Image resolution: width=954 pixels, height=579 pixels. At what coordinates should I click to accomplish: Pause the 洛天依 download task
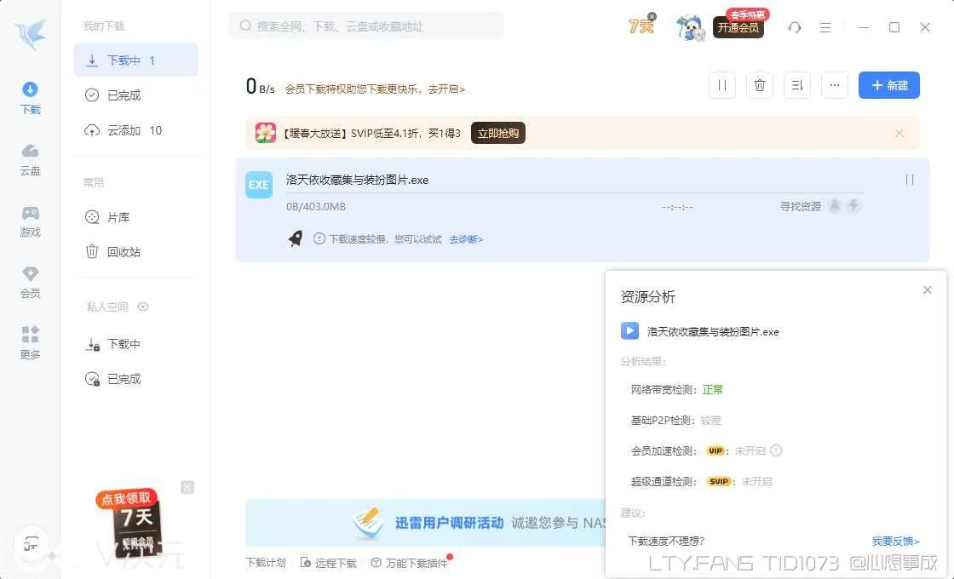pyautogui.click(x=910, y=180)
